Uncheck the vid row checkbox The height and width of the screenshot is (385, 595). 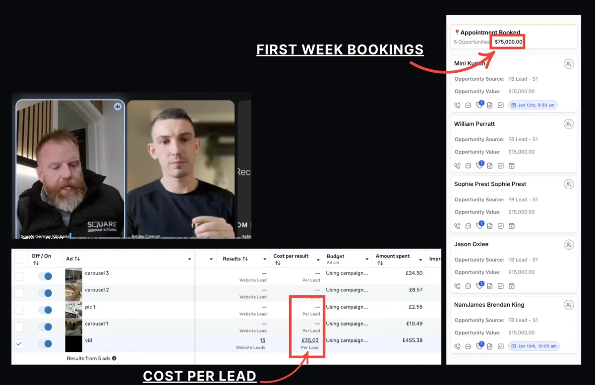click(x=19, y=343)
